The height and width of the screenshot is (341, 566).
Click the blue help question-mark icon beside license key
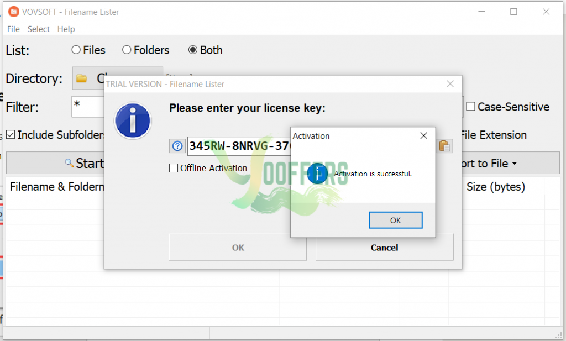click(177, 146)
